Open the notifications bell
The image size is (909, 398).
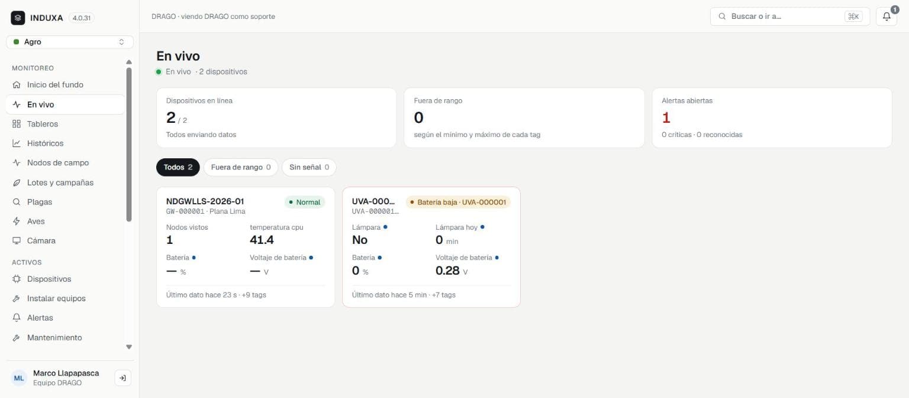[x=887, y=17]
